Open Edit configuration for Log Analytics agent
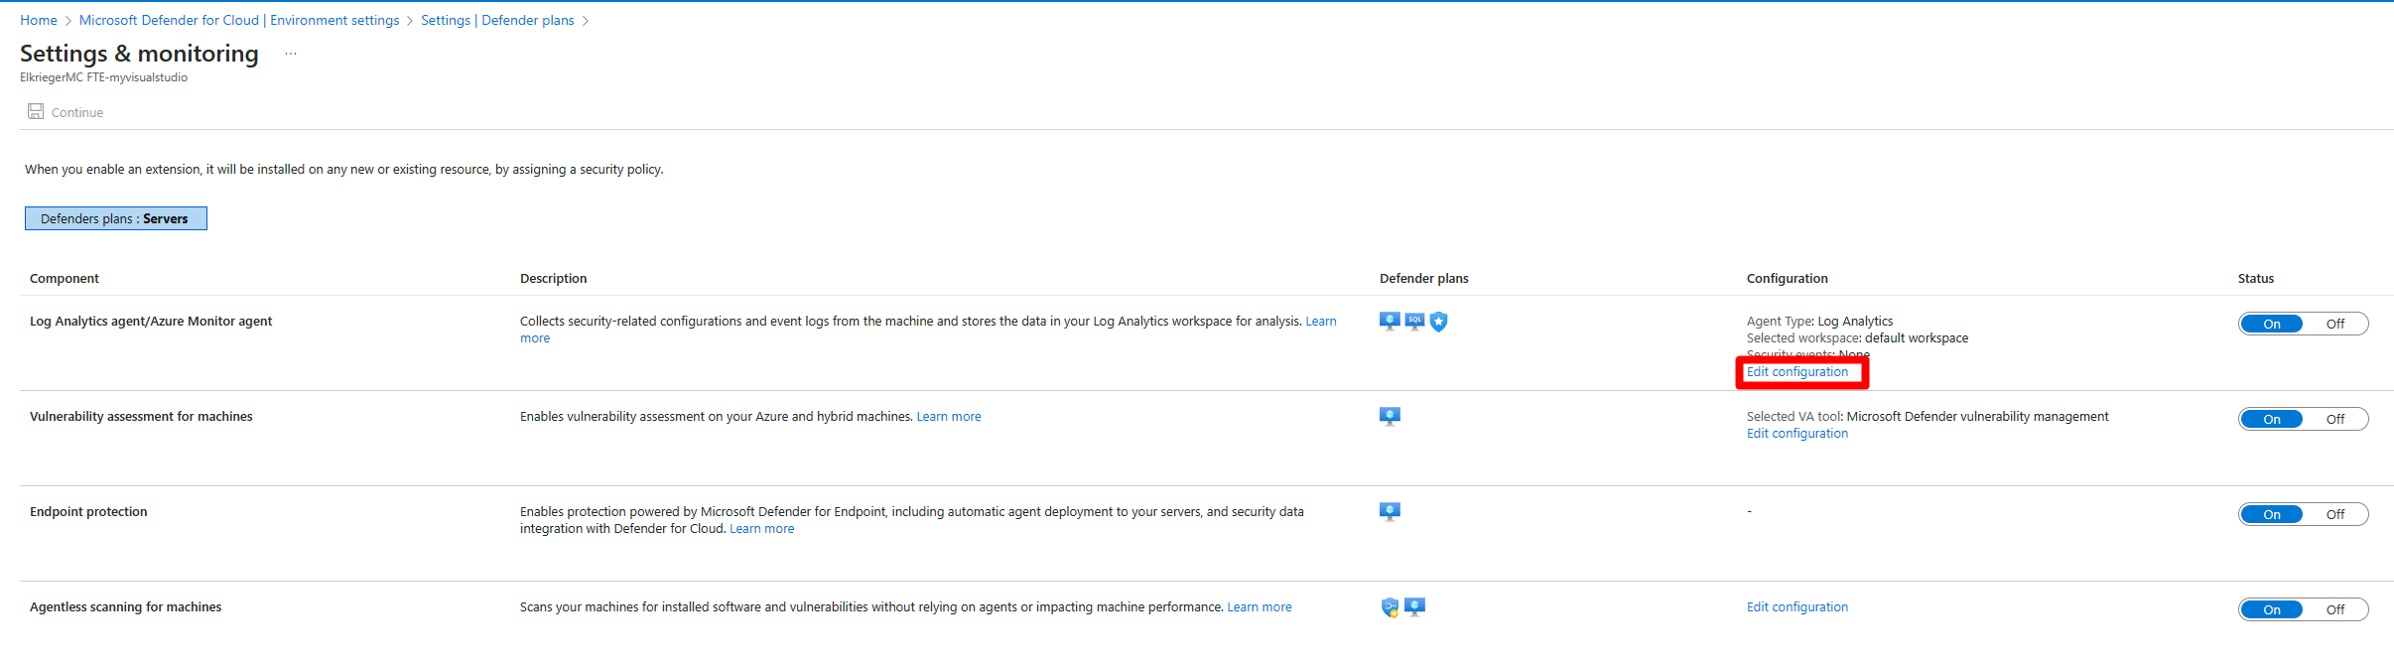 coord(1797,372)
